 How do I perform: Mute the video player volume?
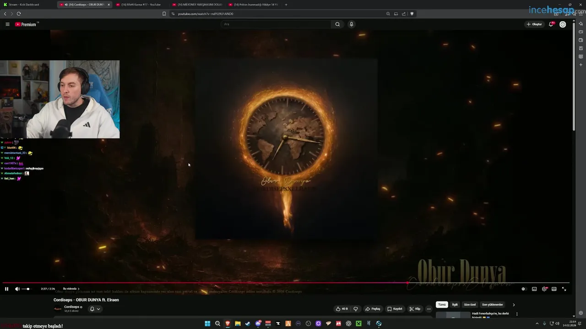17,289
